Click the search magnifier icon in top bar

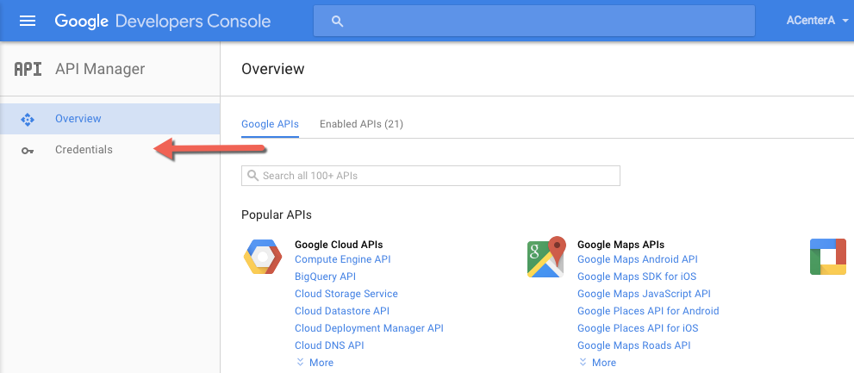(337, 21)
